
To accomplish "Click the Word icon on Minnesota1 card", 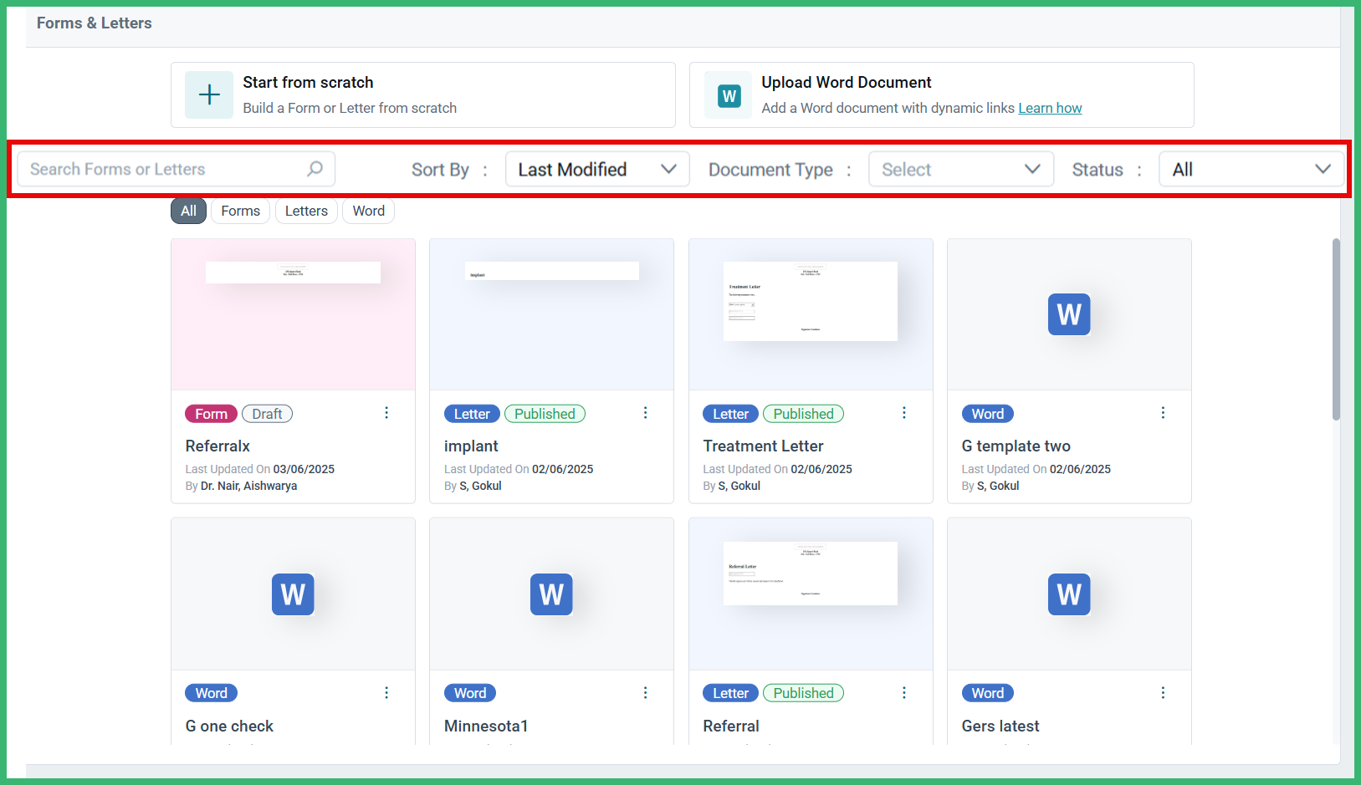I will pos(550,594).
